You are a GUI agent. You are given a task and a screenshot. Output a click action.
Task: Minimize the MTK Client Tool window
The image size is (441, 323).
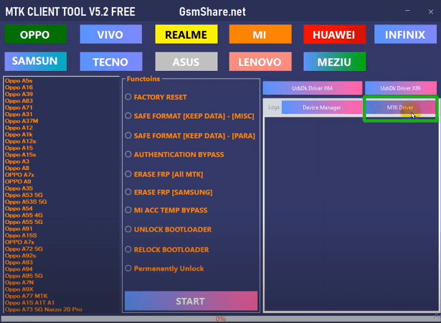click(x=407, y=11)
